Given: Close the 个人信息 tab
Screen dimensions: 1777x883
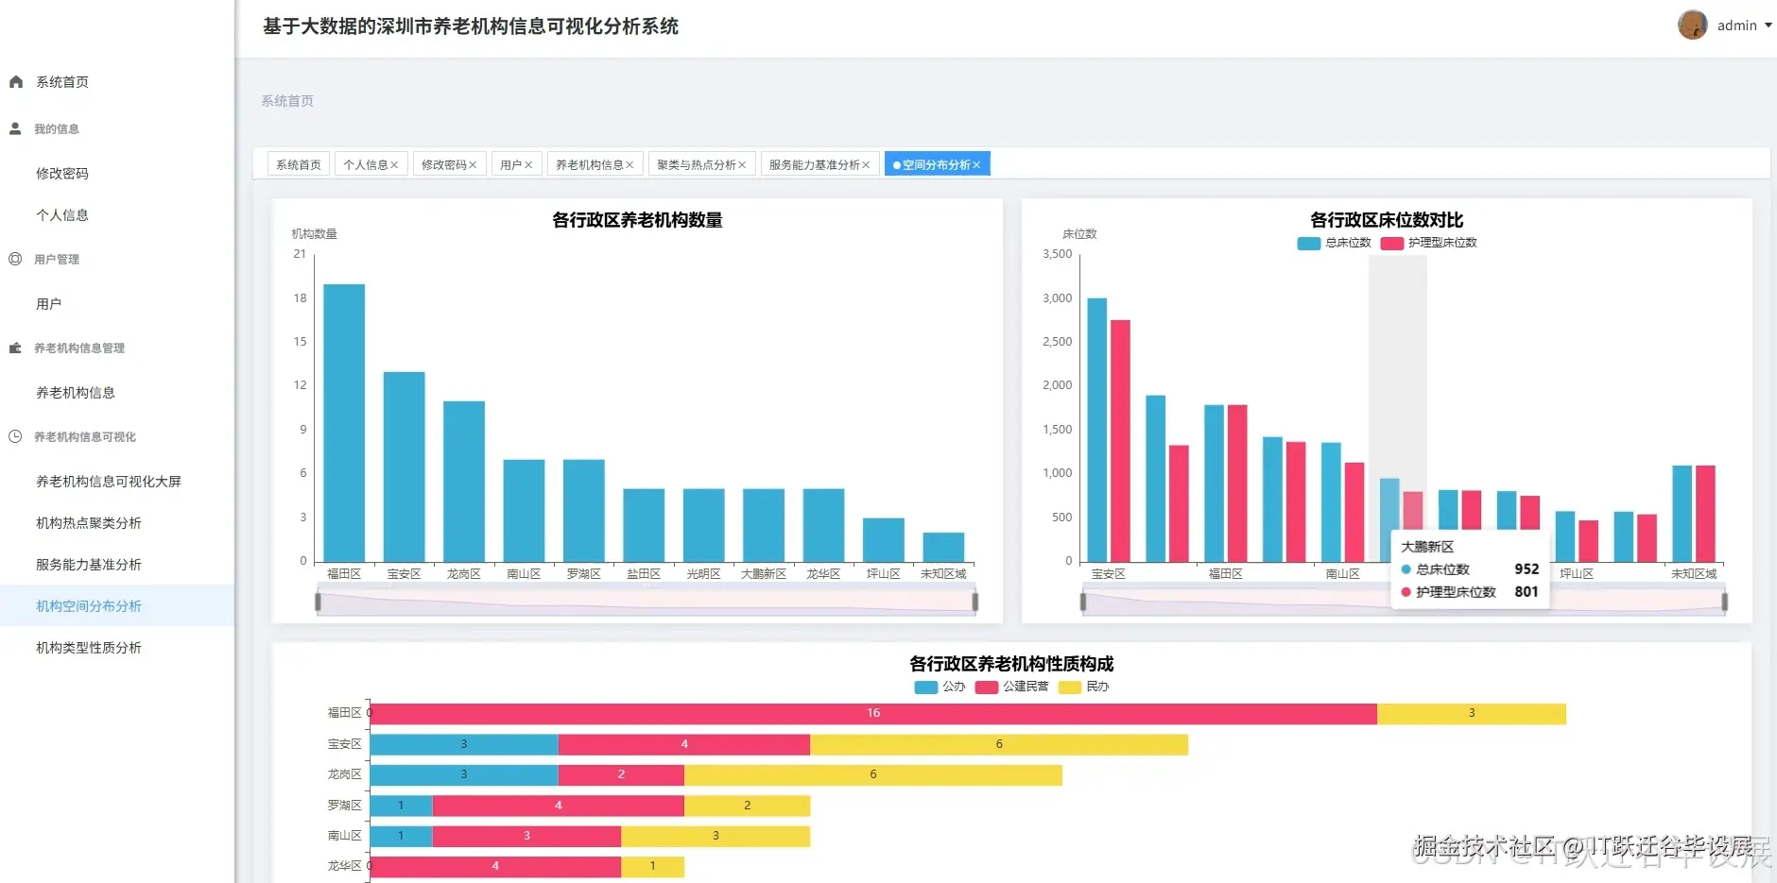Looking at the screenshot, I should coord(394,165).
